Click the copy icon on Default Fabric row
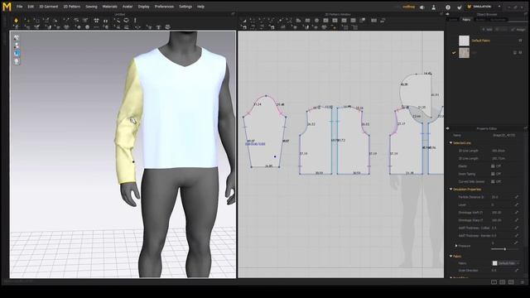Image resolution: width=530 pixels, height=298 pixels. pos(520,41)
